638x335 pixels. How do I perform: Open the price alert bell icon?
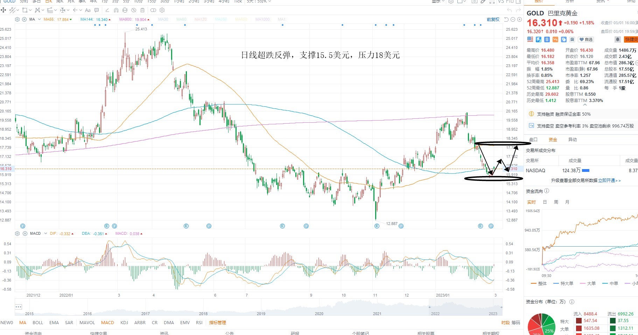tap(618, 39)
